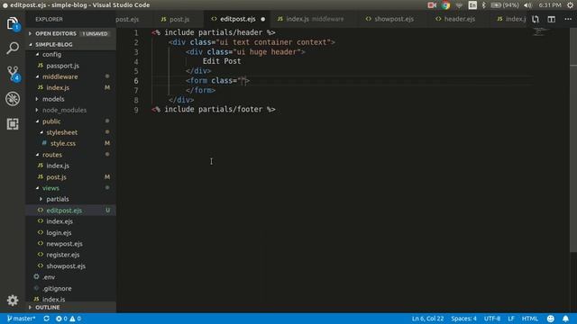Open the volume tray indicator
This screenshot has height=324, width=577.
click(527, 5)
